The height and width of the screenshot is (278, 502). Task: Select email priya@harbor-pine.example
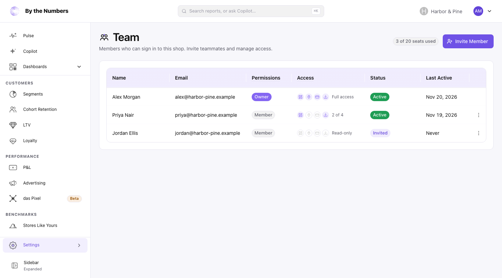pyautogui.click(x=206, y=115)
